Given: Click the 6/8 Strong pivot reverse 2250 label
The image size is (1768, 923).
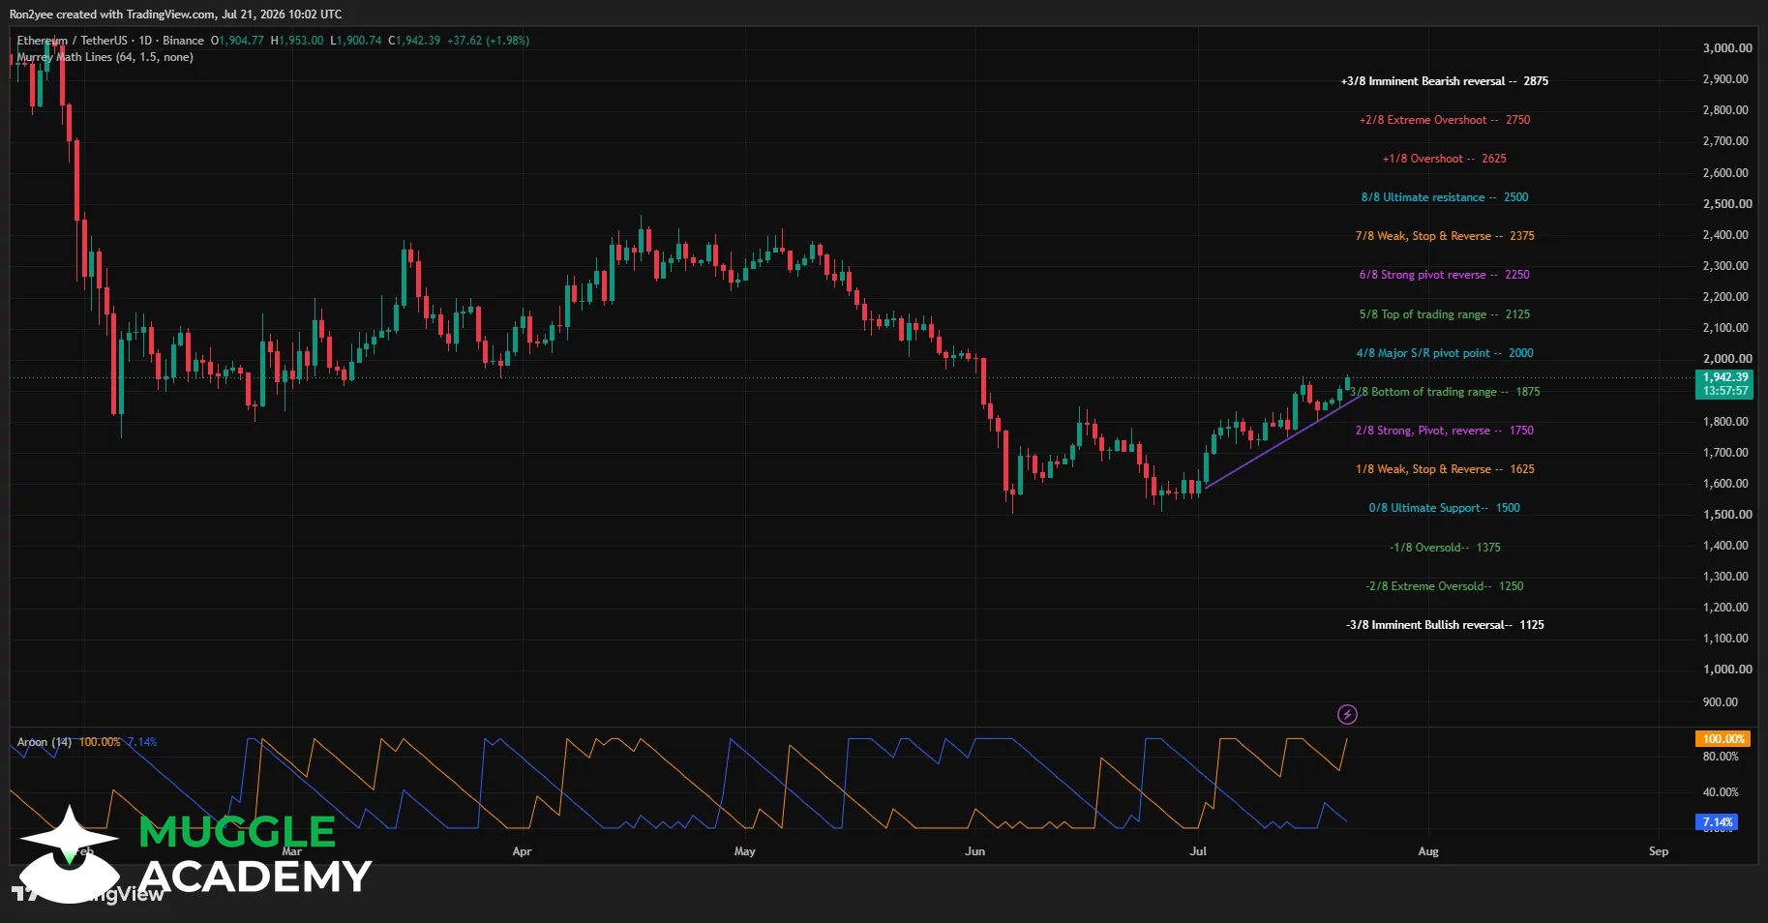Looking at the screenshot, I should coord(1445,275).
